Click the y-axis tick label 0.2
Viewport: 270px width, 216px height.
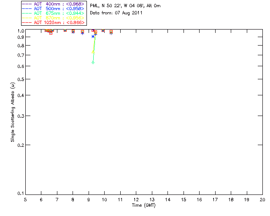(x=21, y=145)
